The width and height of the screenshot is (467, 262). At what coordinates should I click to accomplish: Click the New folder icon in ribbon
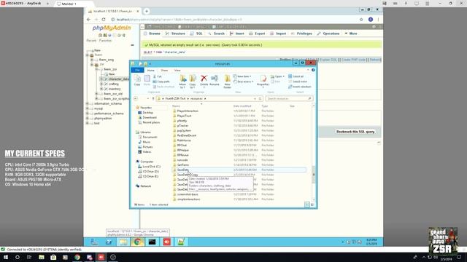pos(227,82)
